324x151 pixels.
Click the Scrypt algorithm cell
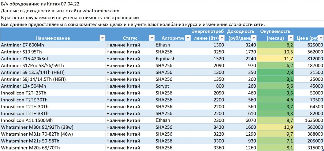pos(173,86)
